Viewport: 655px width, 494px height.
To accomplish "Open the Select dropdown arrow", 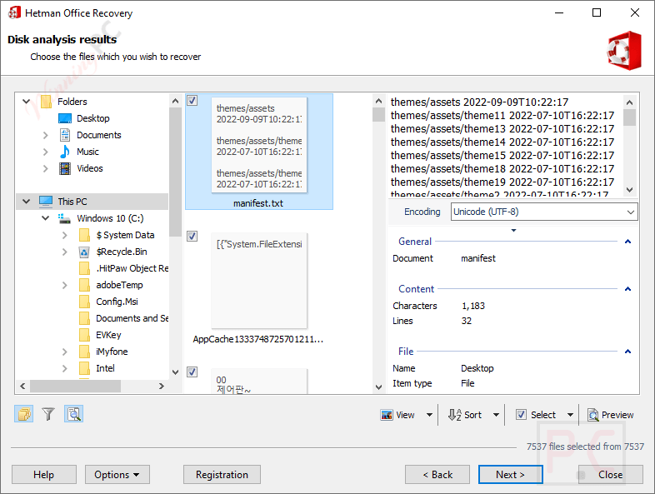I will [x=570, y=415].
